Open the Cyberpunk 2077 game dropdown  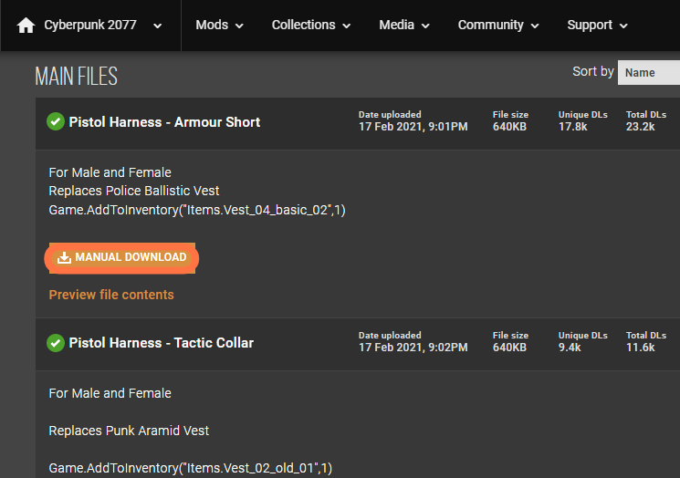[x=103, y=26]
